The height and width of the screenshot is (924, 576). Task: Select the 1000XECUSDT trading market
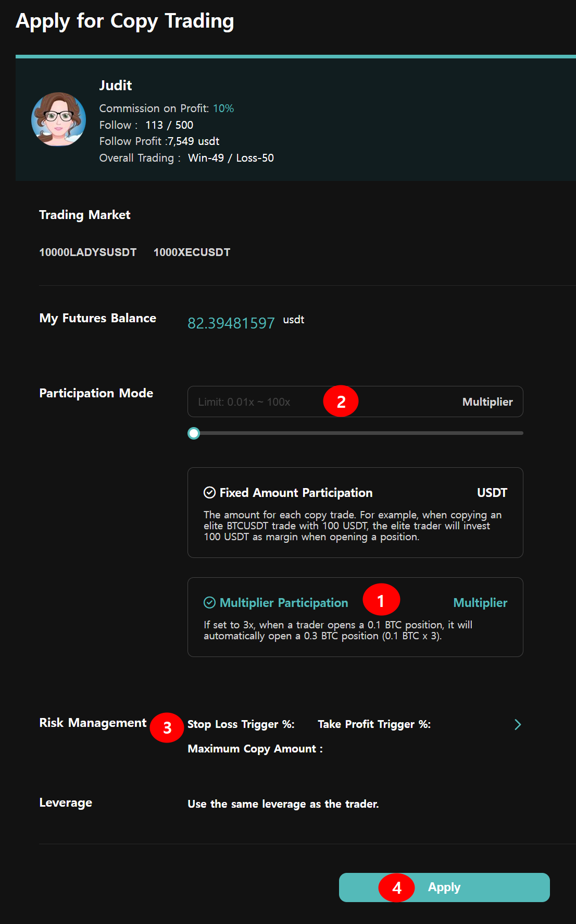click(192, 252)
